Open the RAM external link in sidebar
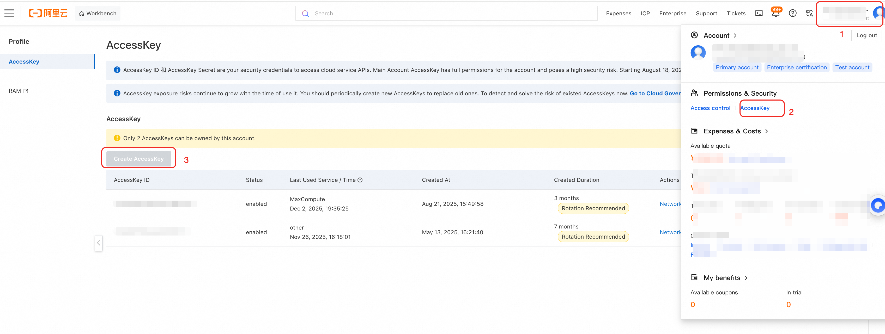The height and width of the screenshot is (334, 885). [x=19, y=91]
